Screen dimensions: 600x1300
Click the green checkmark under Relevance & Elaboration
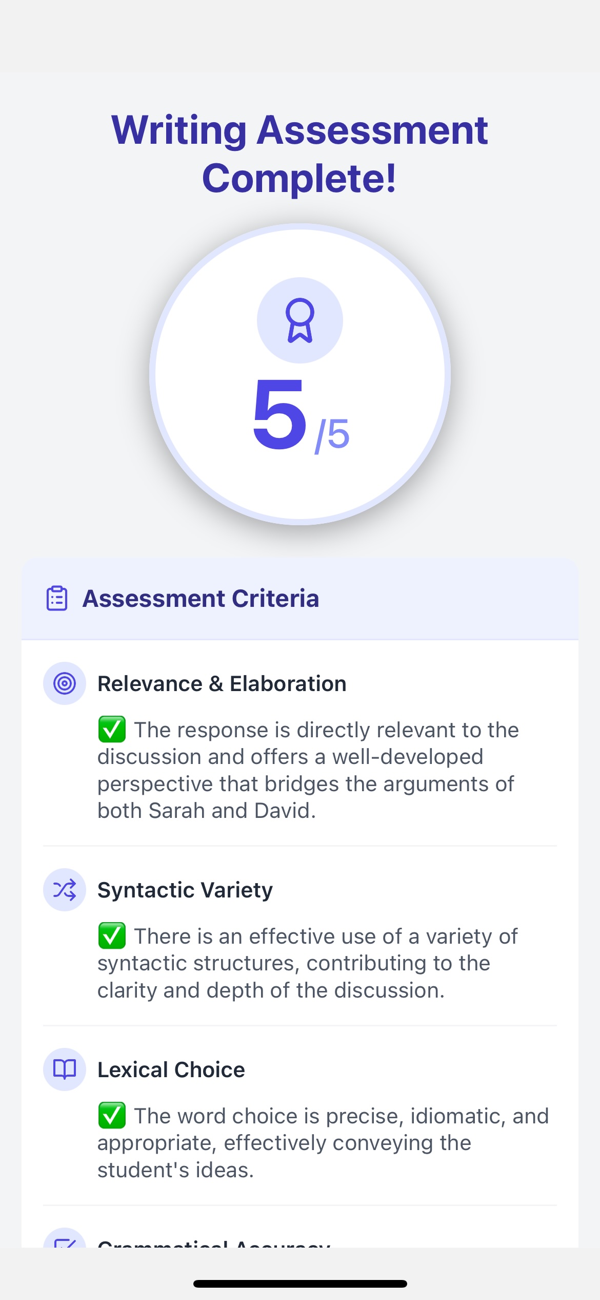click(x=112, y=729)
